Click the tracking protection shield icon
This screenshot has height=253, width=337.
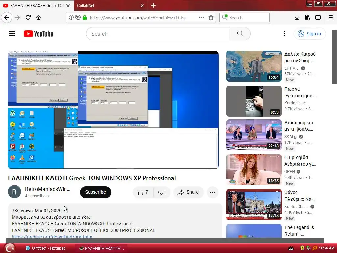click(78, 18)
